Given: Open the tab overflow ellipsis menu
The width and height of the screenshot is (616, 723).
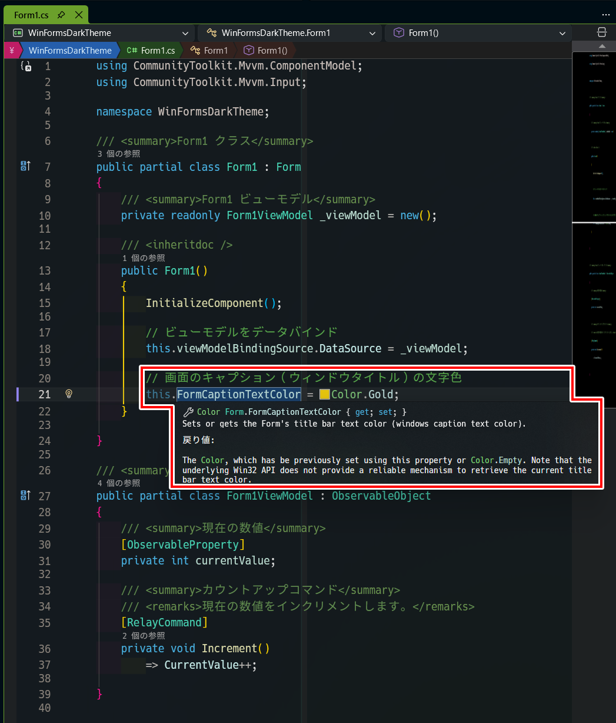Looking at the screenshot, I should [x=606, y=14].
